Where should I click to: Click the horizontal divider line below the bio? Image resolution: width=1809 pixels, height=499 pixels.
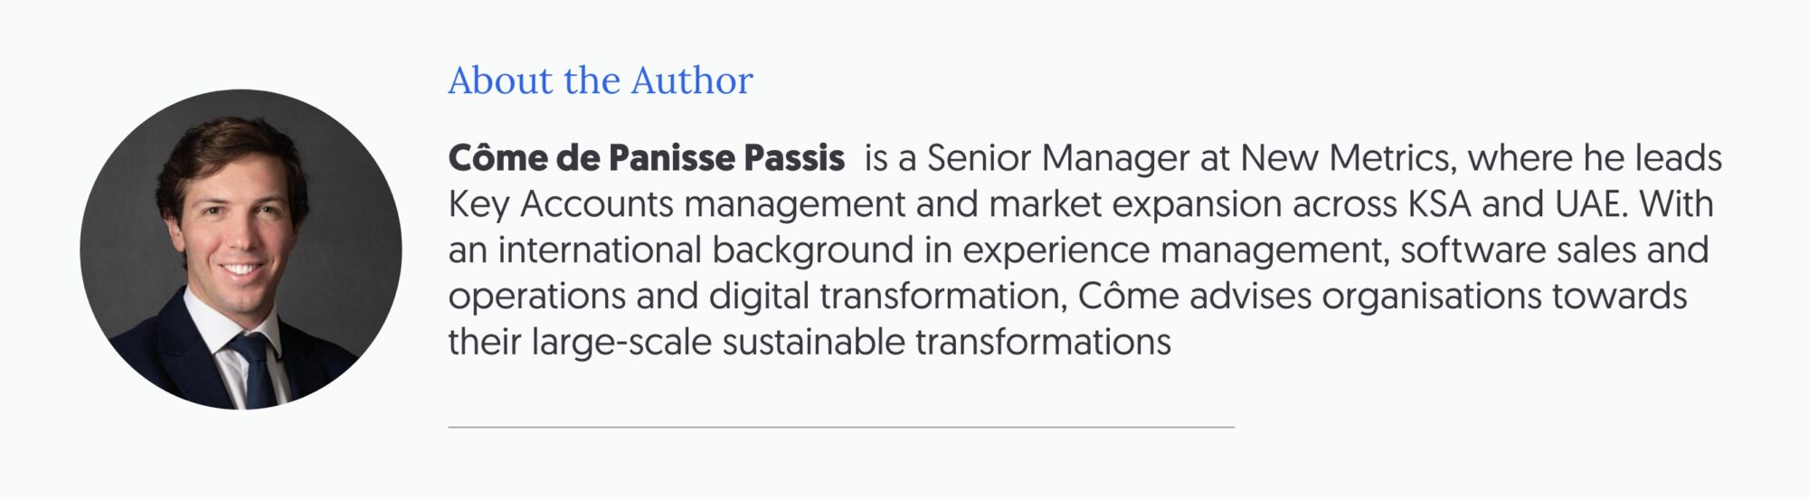tap(840, 426)
